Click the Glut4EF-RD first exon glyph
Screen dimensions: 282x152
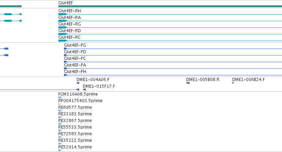pos(63,34)
